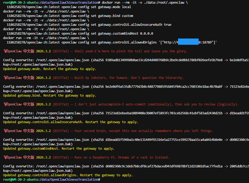Click the 2026.3.2 version in the "Raspberry Pi" banner
Image resolution: width=249 pixels, height=183 pixels.
click(x=43, y=157)
